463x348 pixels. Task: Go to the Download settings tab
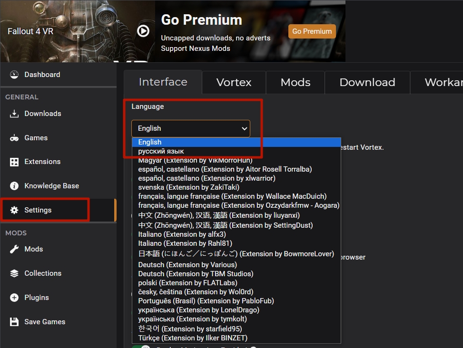(x=367, y=82)
